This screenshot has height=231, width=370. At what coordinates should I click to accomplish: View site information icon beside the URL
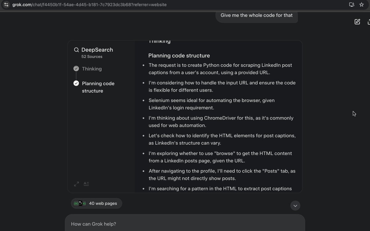click(6, 5)
